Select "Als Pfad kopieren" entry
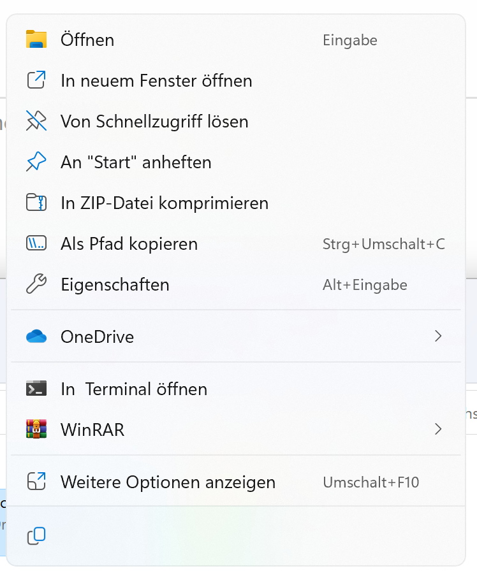477x578 pixels. pos(129,244)
